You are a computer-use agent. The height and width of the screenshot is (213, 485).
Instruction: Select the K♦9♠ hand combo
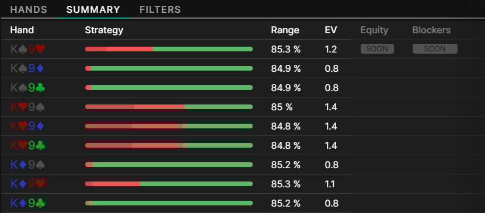27,165
